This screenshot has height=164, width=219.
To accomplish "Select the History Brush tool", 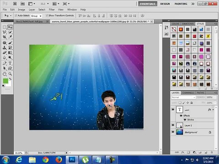I will point(10,48).
